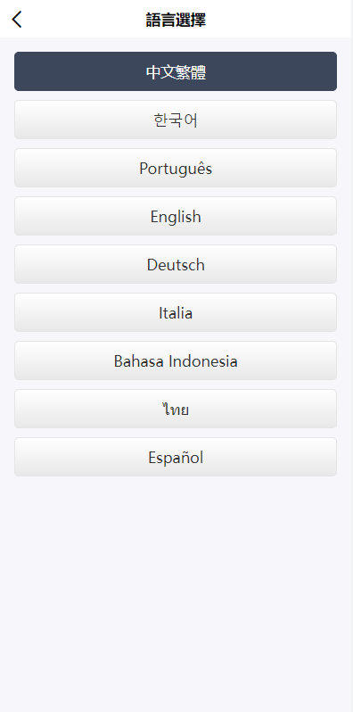Select English from the language list

pos(176,216)
